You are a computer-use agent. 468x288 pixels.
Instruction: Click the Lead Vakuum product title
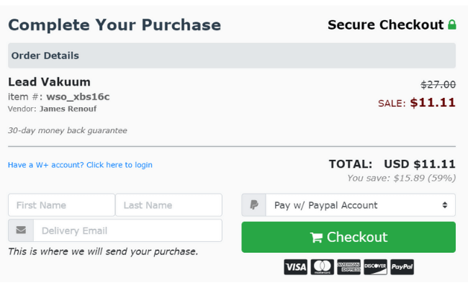49,82
